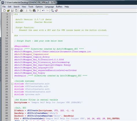
Task: Click the ";Init. GUI" comment
Action: pyautogui.click(x=20, y=108)
